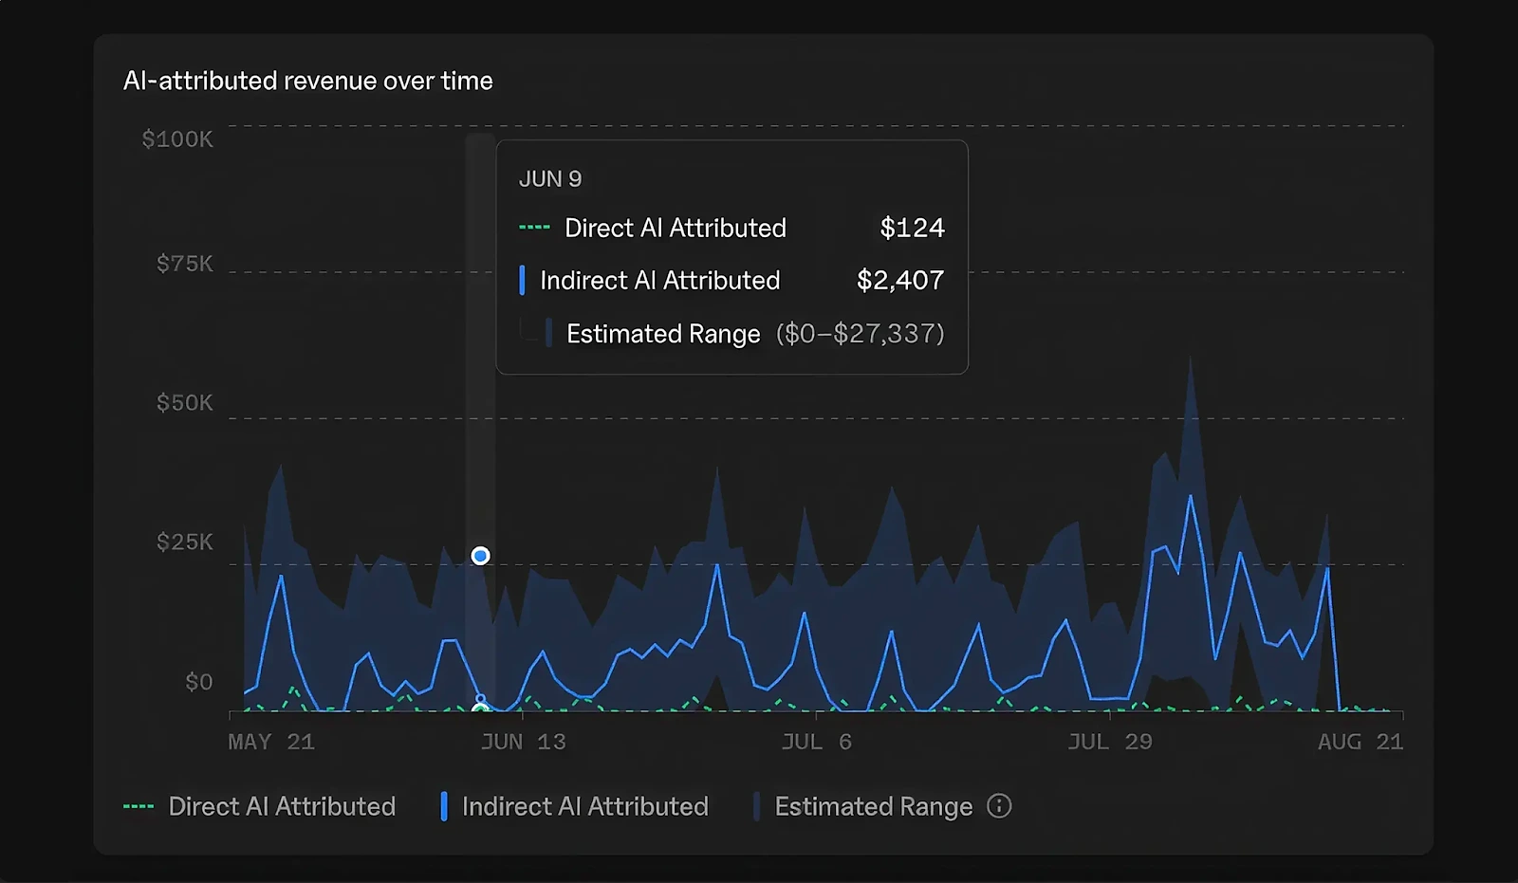Image resolution: width=1518 pixels, height=883 pixels.
Task: Click the MAY 21 date label
Action: click(271, 742)
